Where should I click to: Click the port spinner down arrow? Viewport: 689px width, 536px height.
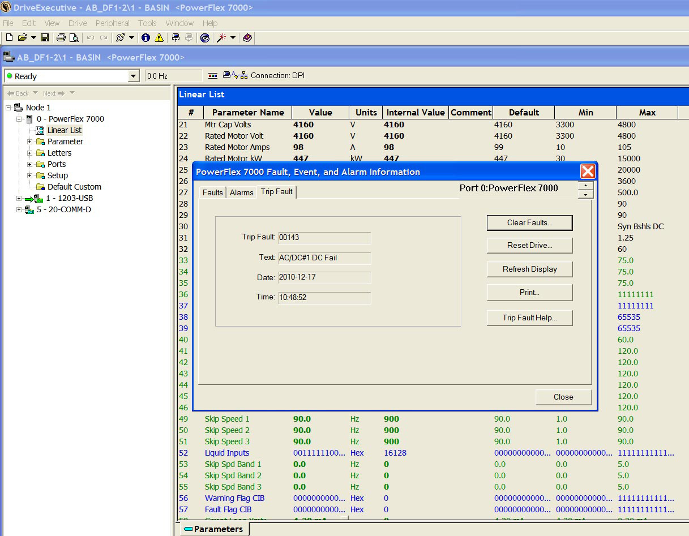click(x=585, y=194)
